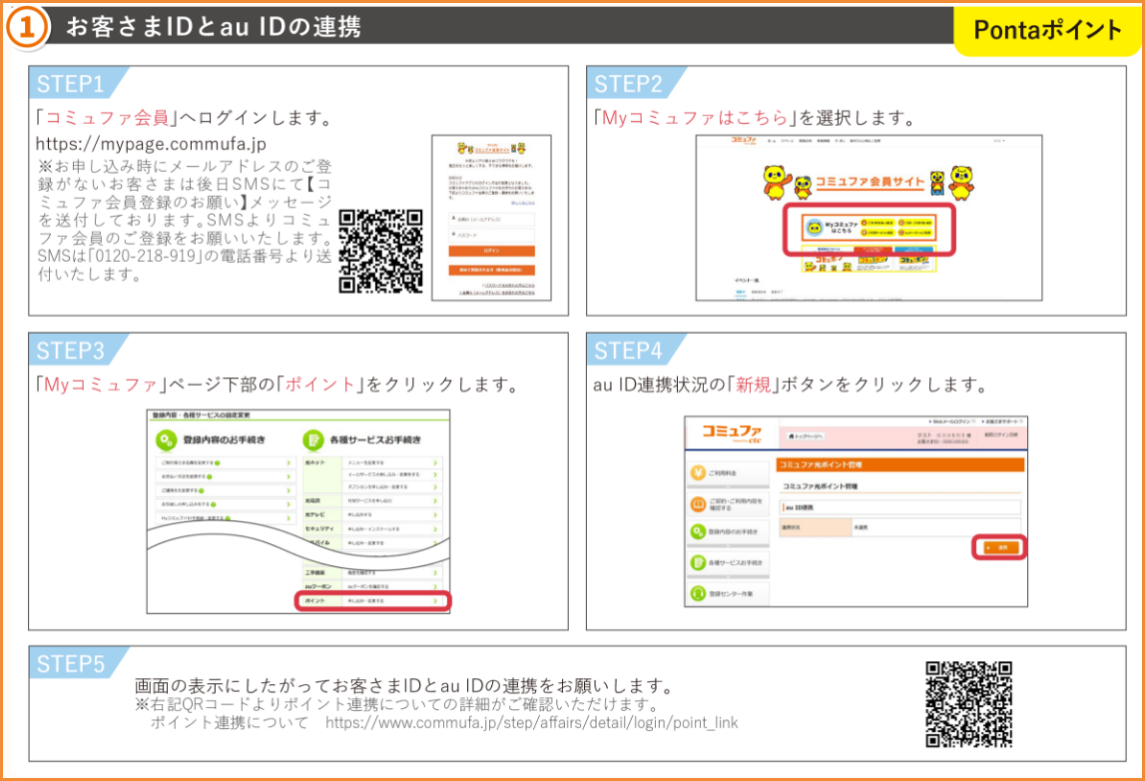Open the セキュリティ row arrow
The image size is (1145, 781).
[x=435, y=529]
